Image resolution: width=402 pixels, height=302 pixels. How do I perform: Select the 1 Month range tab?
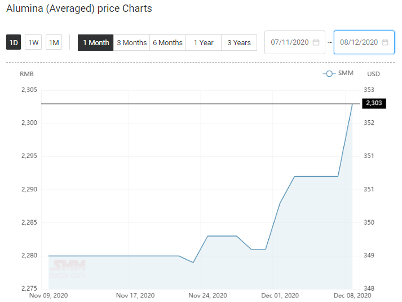pos(96,42)
